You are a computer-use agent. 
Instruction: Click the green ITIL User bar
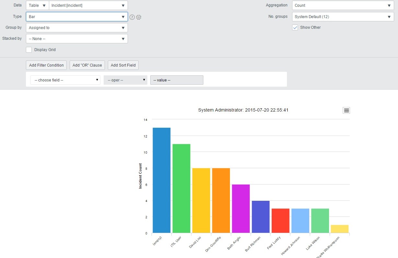click(x=181, y=188)
